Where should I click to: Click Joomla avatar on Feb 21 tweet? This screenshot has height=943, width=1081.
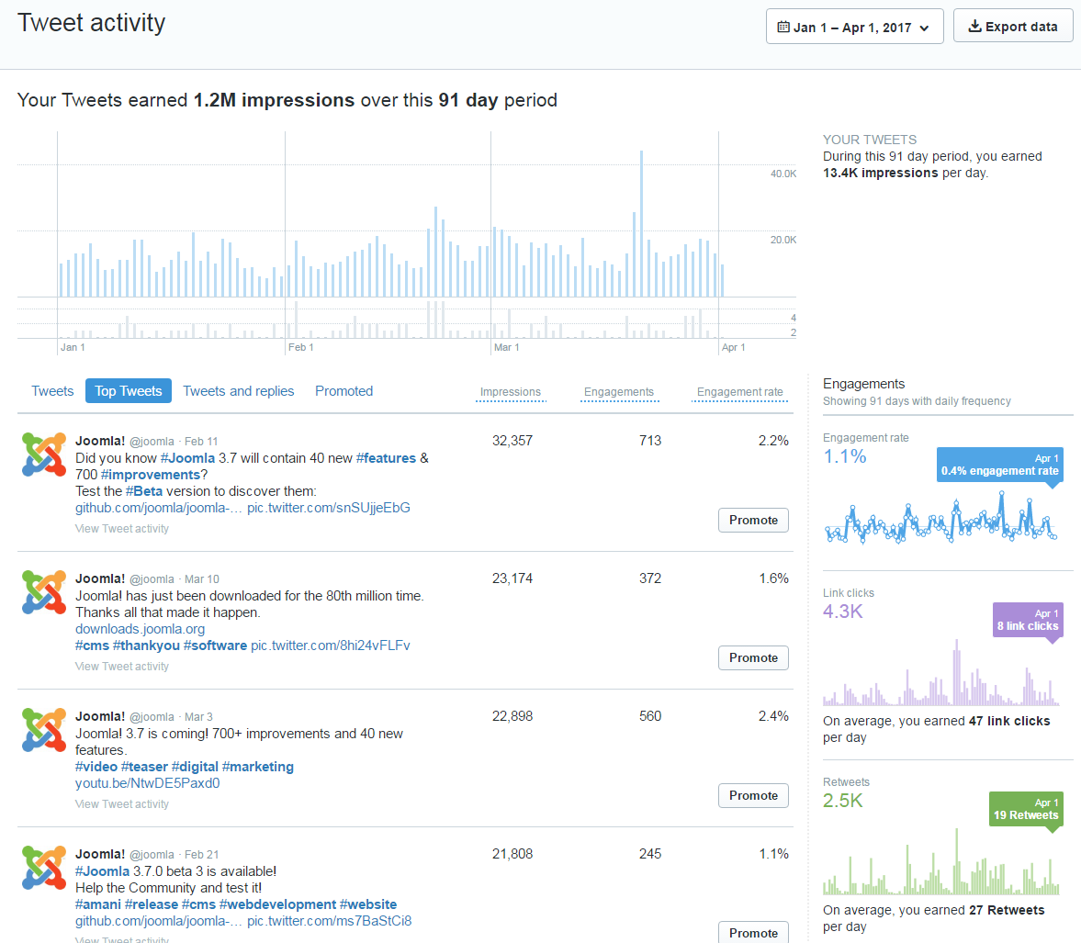(44, 868)
